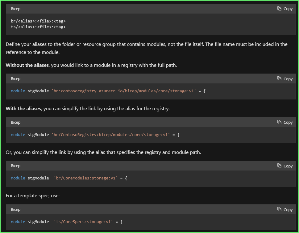Click the Bicep label above the ContosoRegistry code
299x233 pixels.
pyautogui.click(x=15, y=122)
